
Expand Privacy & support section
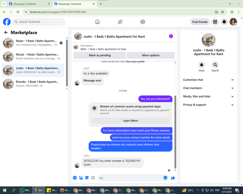click(x=208, y=105)
